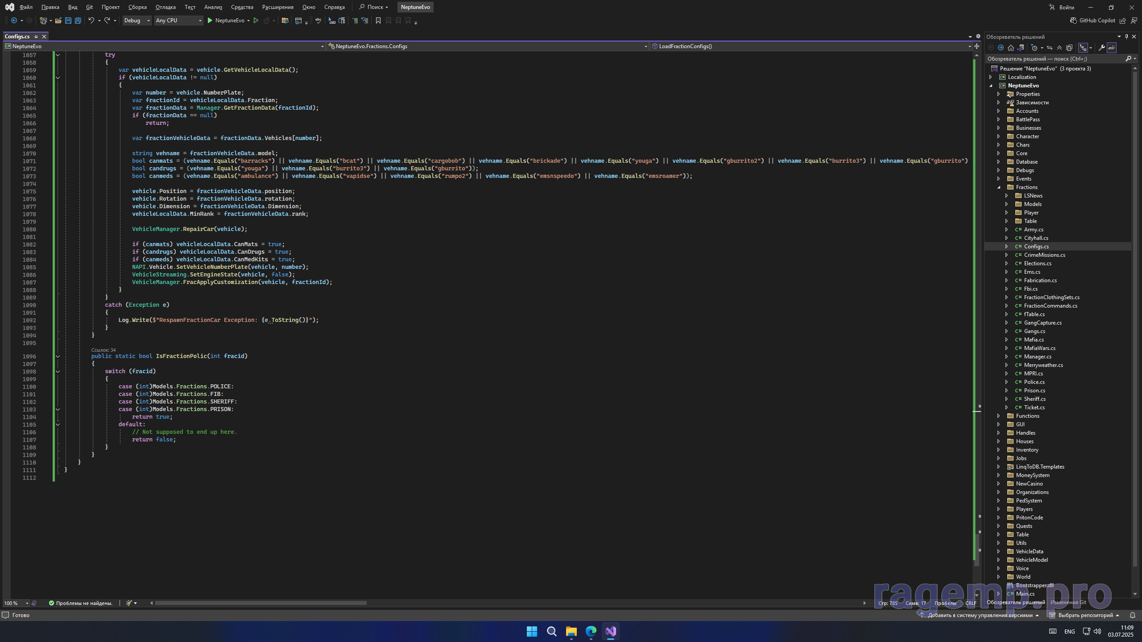Screen dimensions: 1142x642
Task: Toggle bookmark icon in toolbar
Action: [378, 21]
